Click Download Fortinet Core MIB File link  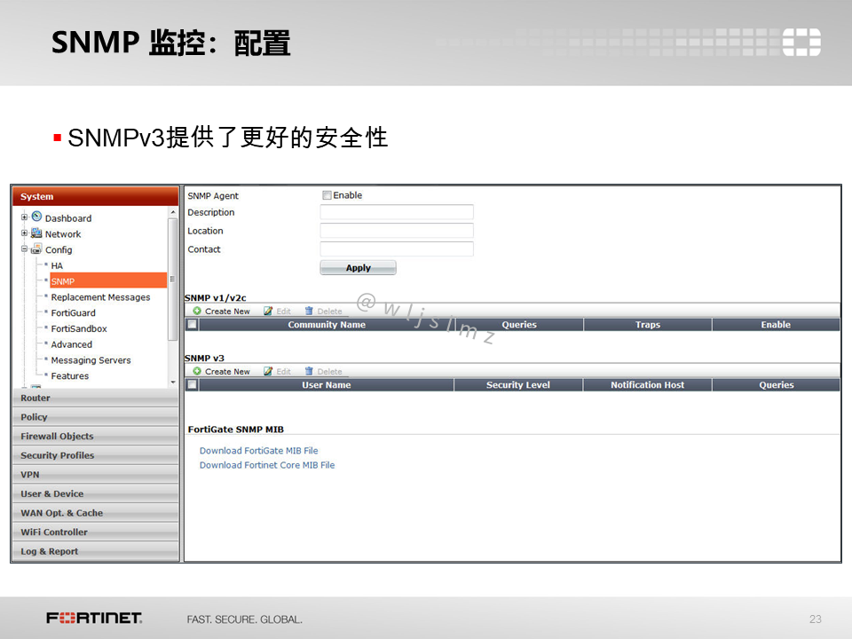tap(267, 465)
